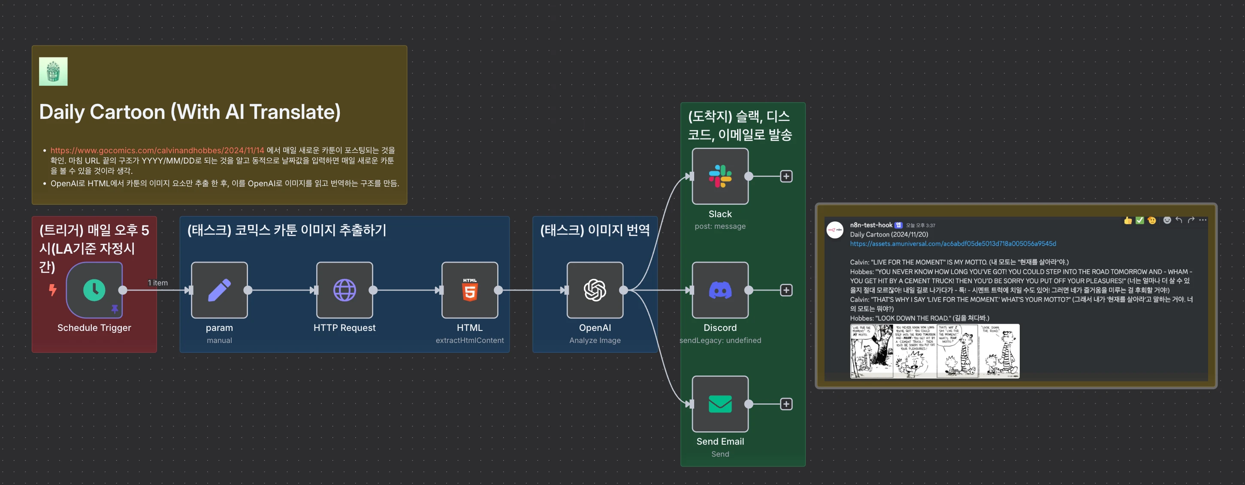Click the 'Send Email' node label
1245x485 pixels.
pyautogui.click(x=720, y=442)
